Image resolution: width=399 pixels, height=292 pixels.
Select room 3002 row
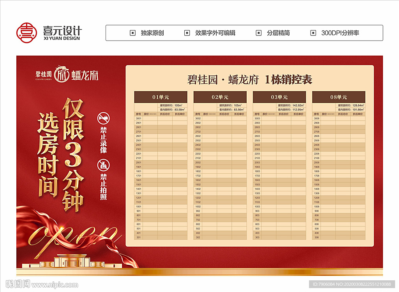point(220,119)
